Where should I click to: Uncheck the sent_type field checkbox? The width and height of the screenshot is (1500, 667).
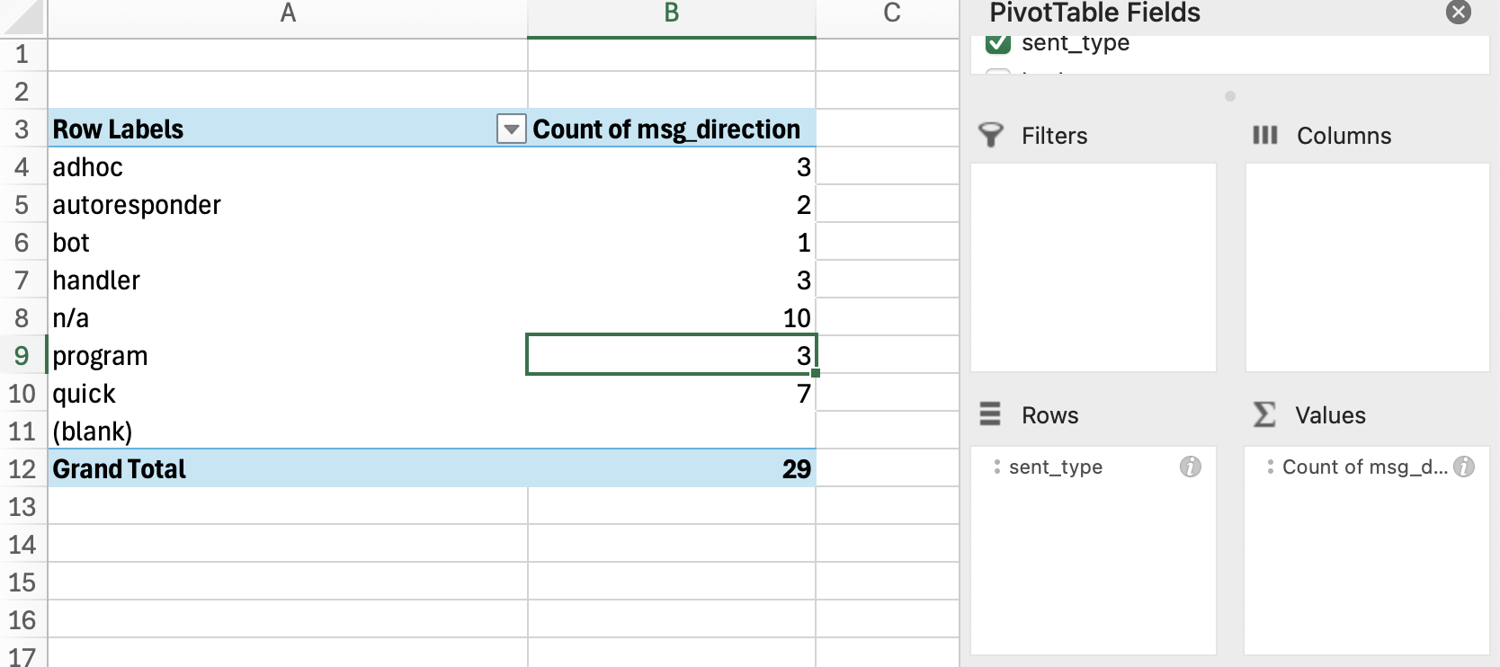point(998,43)
